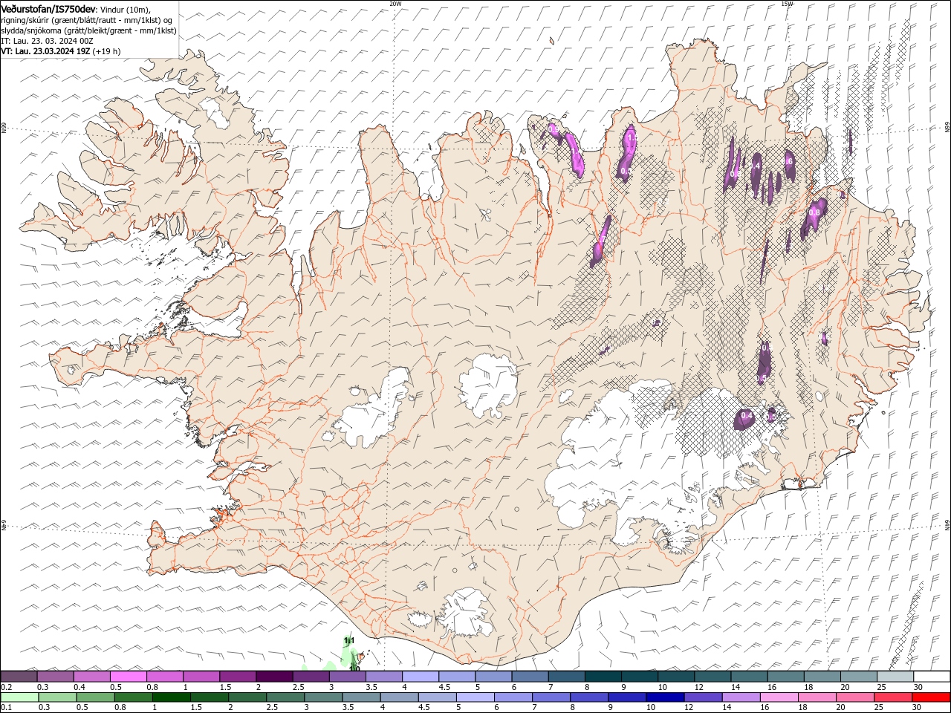
Task: Click the green 1.1 rain value near south coast
Action: pyautogui.click(x=349, y=640)
